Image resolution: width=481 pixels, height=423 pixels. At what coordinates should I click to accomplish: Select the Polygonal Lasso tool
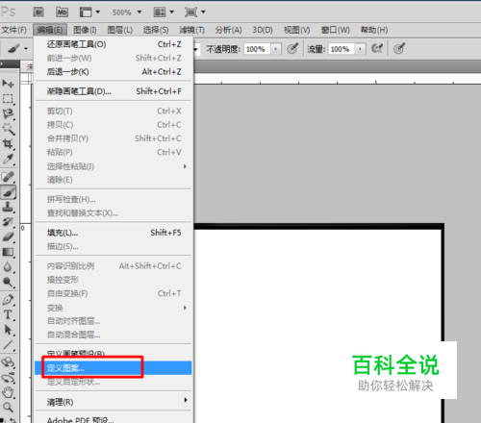8,113
